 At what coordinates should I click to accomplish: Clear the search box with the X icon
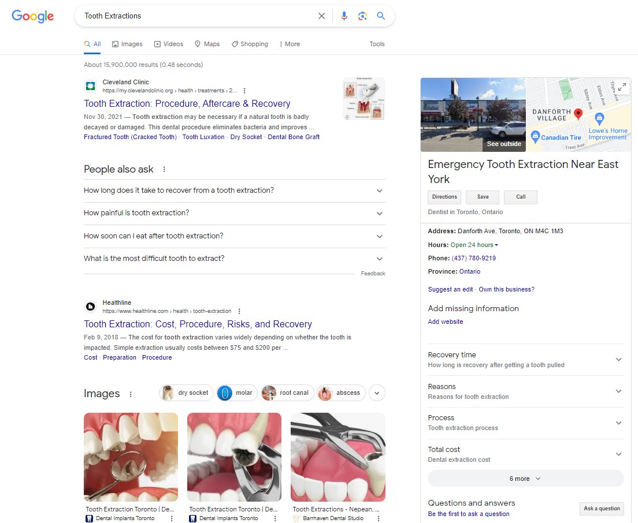pos(321,16)
